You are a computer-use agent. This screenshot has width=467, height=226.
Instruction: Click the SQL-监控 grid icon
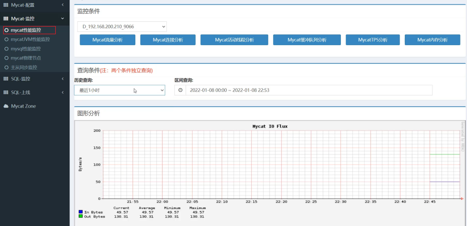6,79
